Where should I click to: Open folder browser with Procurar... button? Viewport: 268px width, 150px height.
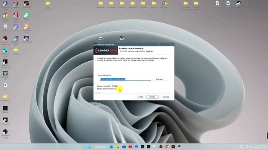point(160,79)
